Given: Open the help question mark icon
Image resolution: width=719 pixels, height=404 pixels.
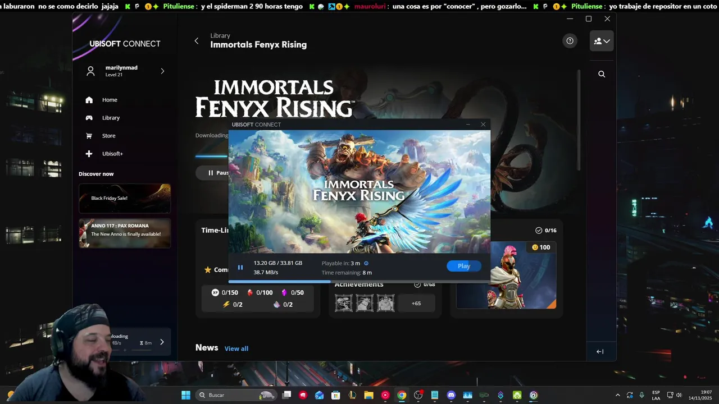Looking at the screenshot, I should (570, 41).
